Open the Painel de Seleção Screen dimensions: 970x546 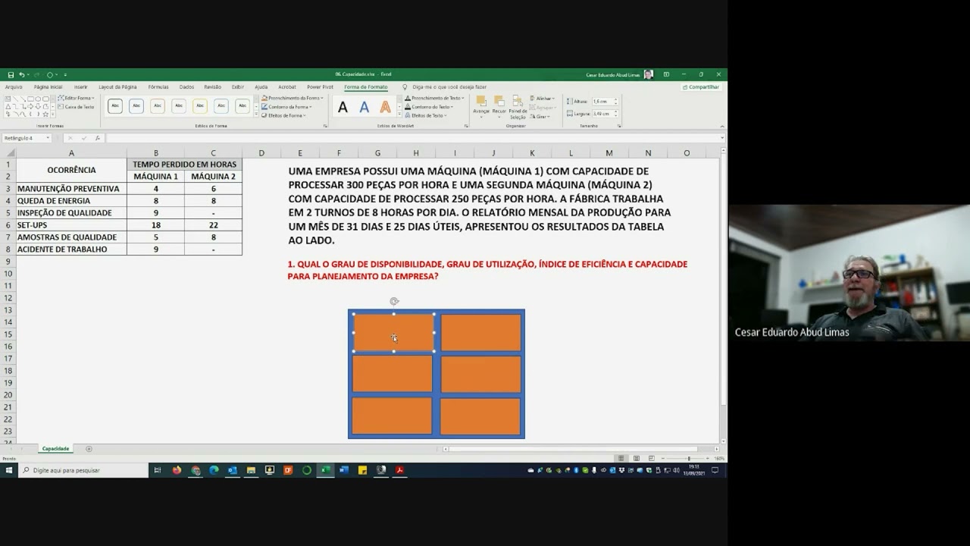(518, 108)
